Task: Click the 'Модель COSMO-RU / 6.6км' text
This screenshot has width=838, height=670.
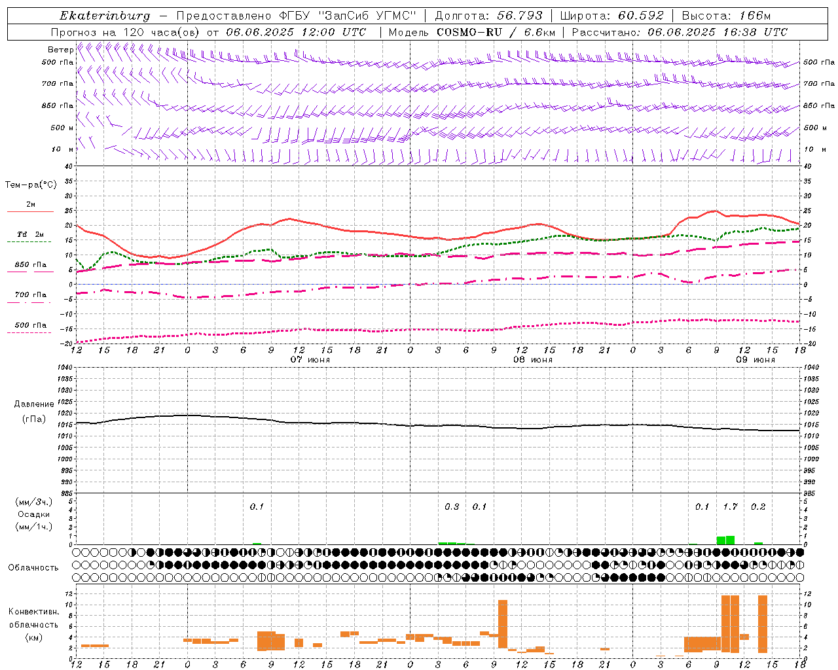Action: tap(472, 32)
